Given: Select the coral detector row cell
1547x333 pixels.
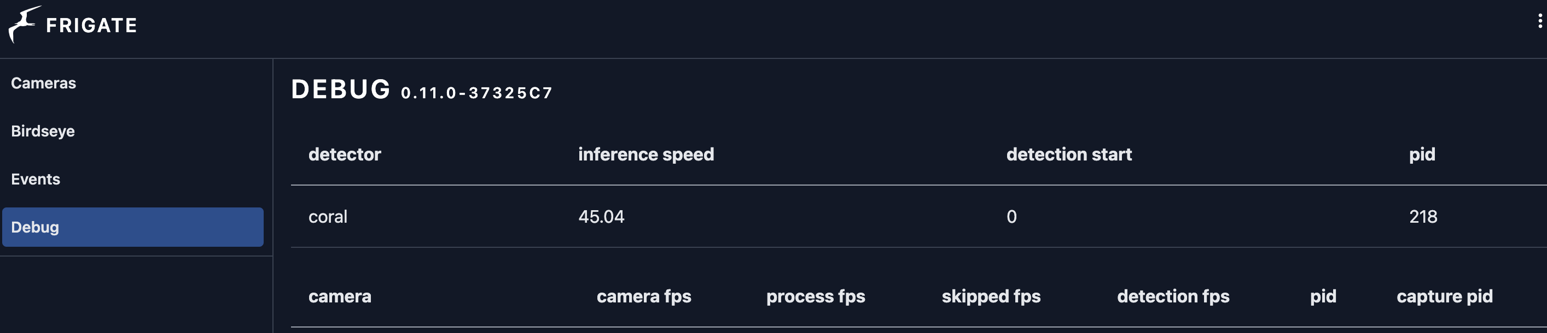Looking at the screenshot, I should 328,217.
